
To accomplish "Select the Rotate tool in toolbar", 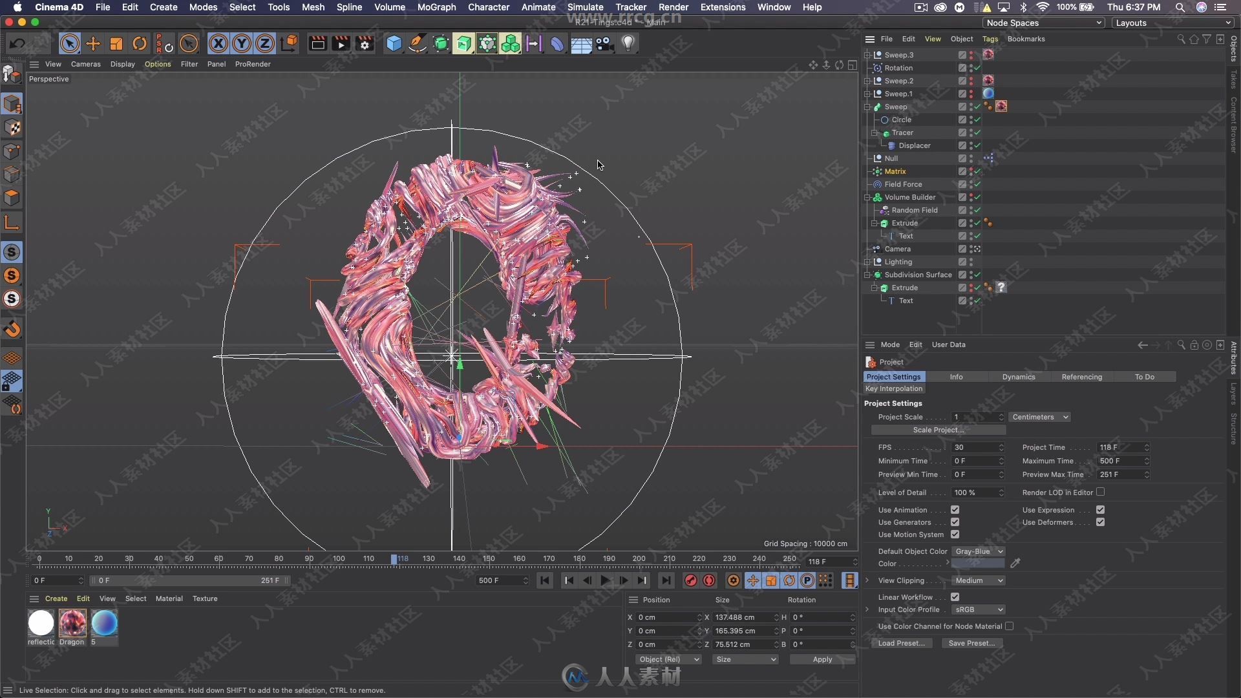I will click(140, 43).
